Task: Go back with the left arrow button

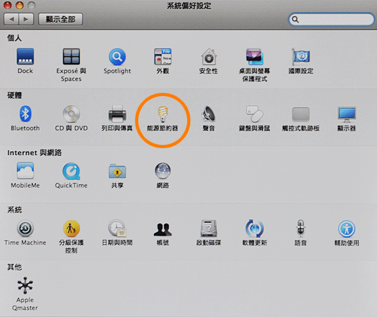Action: tap(11, 19)
